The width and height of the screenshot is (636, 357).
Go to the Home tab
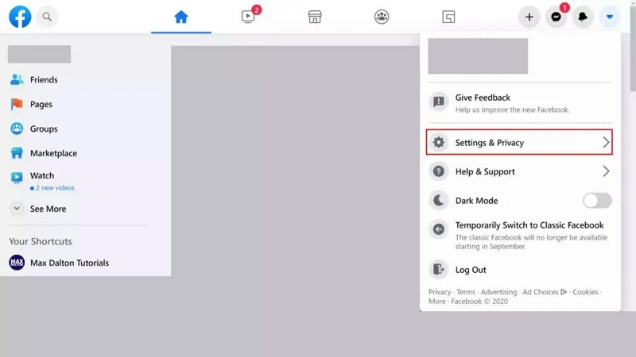pyautogui.click(x=181, y=17)
